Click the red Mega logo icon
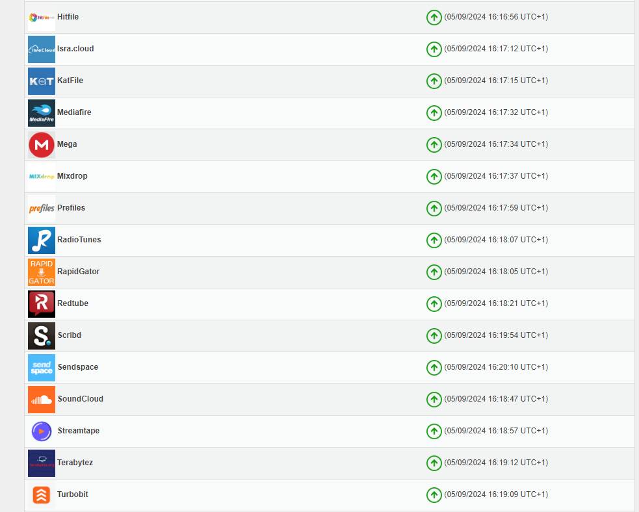639x512 pixels. (x=42, y=145)
